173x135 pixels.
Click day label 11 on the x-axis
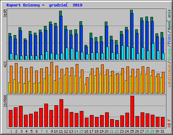61,131
